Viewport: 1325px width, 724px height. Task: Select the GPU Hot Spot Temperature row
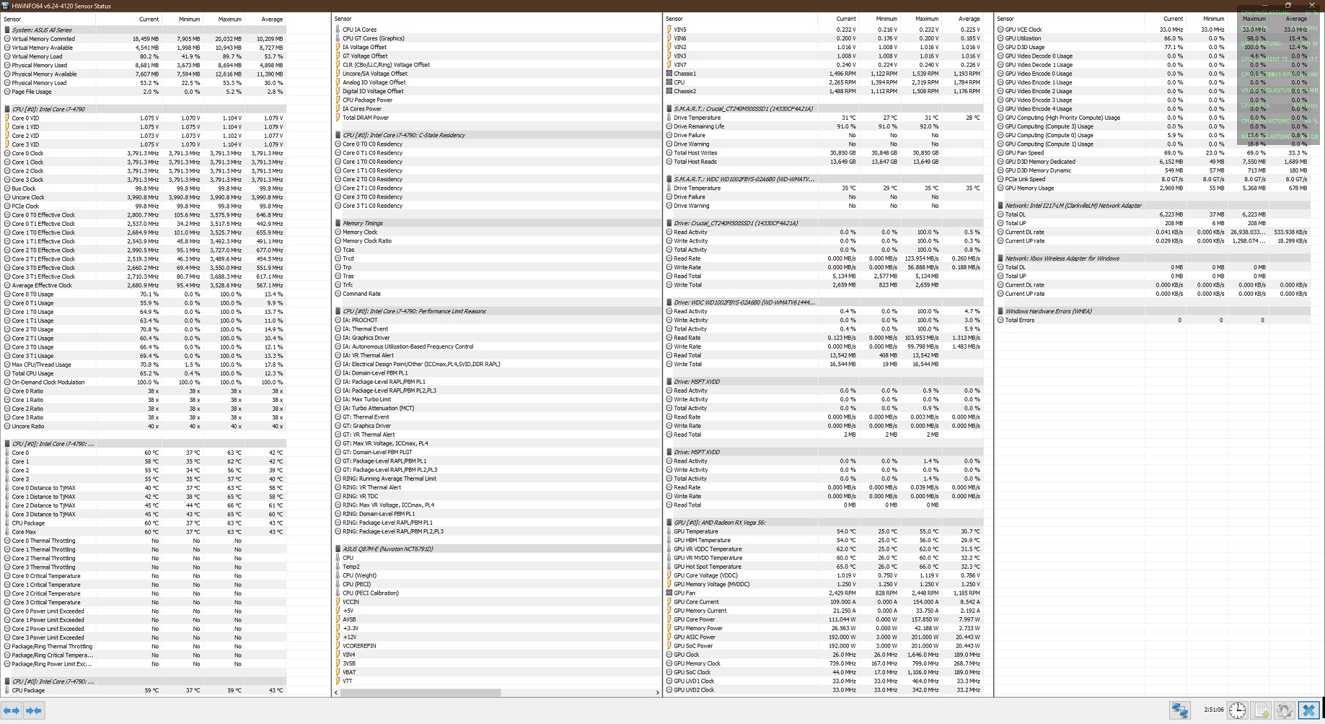coord(707,567)
